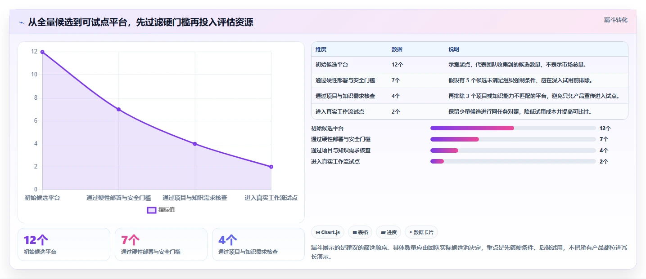This screenshot has width=646, height=279.
Task: Click the icon inside 进度 chip
Action: coord(383,232)
